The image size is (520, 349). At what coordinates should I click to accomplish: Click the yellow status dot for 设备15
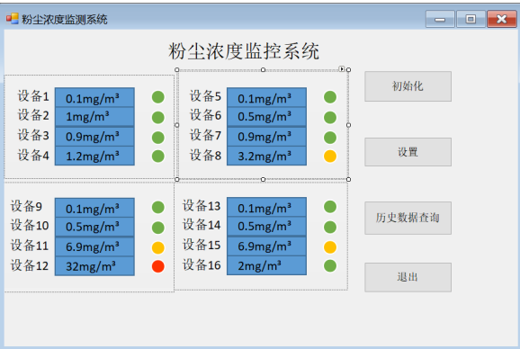(x=330, y=247)
